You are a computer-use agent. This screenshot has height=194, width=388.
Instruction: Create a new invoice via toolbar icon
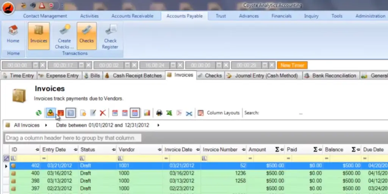click(x=83, y=113)
